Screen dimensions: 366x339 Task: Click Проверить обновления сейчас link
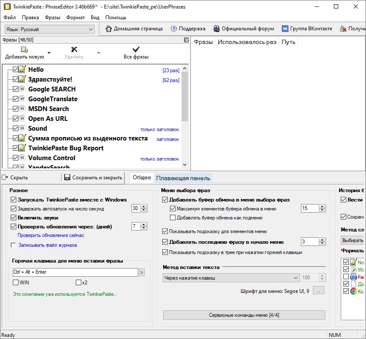click(x=51, y=235)
